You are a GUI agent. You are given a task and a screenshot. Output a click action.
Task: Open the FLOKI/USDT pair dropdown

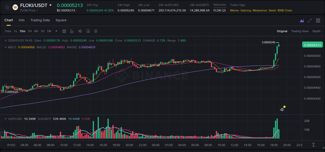[50, 5]
